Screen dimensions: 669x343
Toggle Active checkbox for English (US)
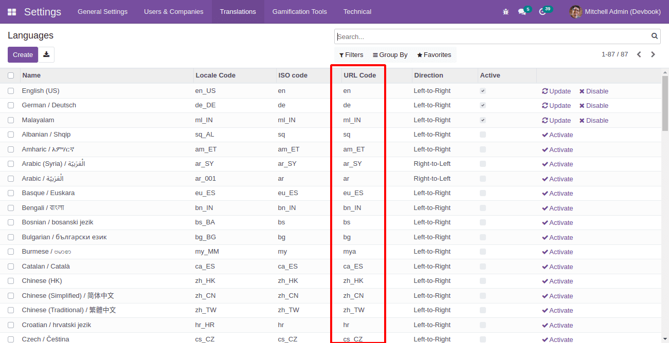483,91
